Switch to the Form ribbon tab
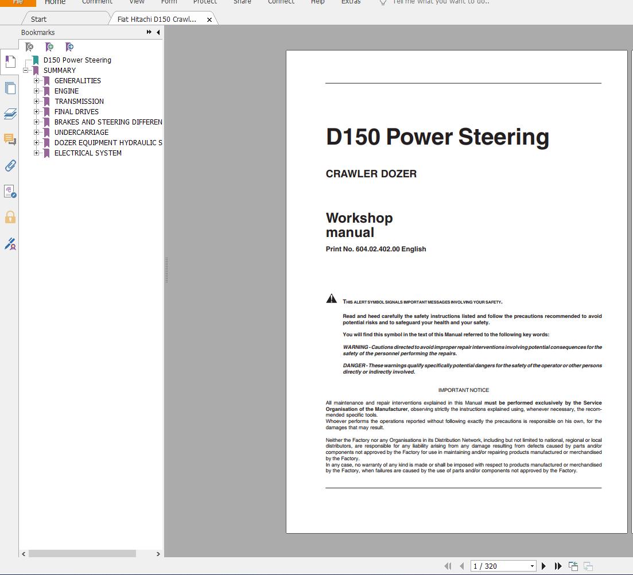Image resolution: width=633 pixels, height=575 pixels. tap(169, 2)
